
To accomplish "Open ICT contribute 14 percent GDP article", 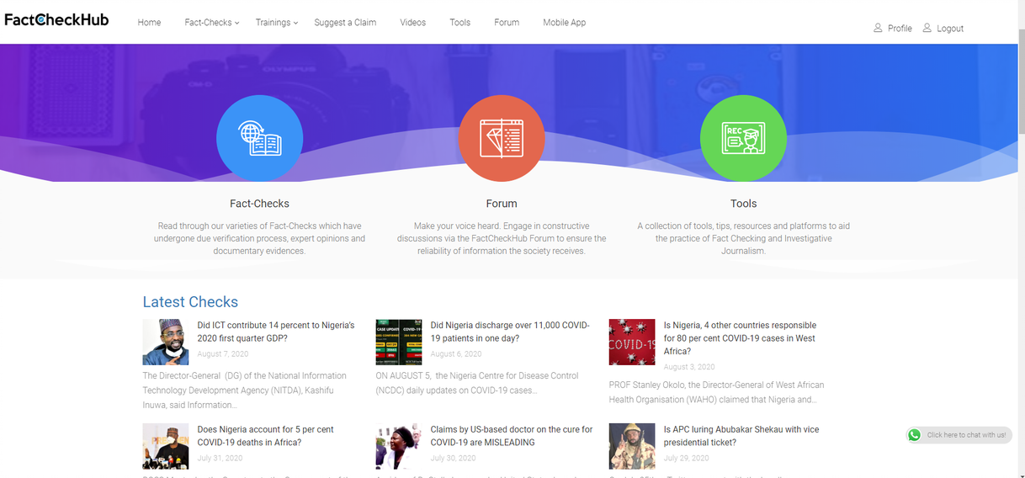I will 276,332.
